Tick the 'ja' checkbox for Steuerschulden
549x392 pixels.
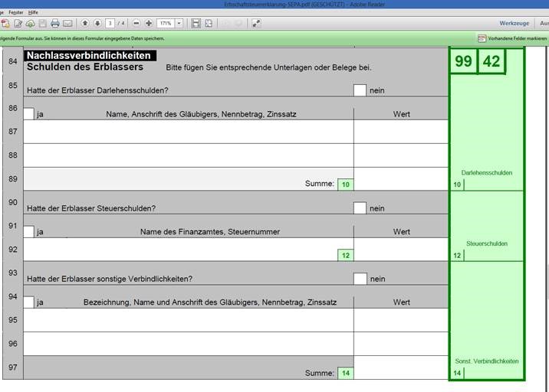29,232
